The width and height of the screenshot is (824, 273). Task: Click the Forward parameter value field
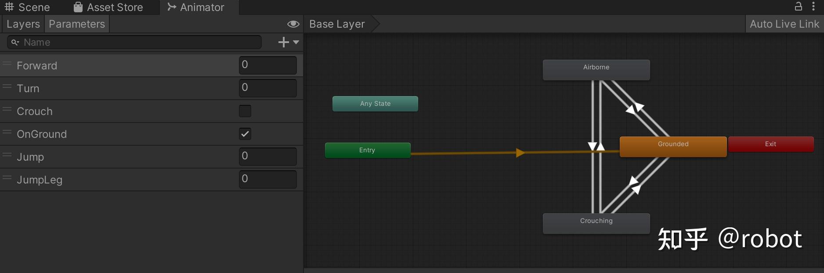pos(267,65)
